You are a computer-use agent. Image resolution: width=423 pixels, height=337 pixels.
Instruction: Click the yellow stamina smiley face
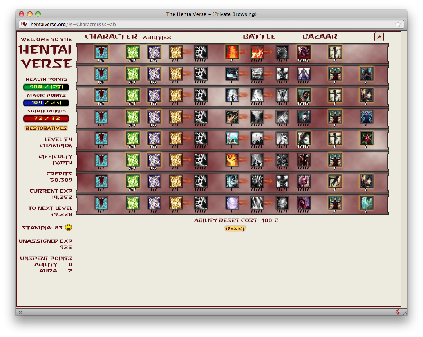(69, 227)
